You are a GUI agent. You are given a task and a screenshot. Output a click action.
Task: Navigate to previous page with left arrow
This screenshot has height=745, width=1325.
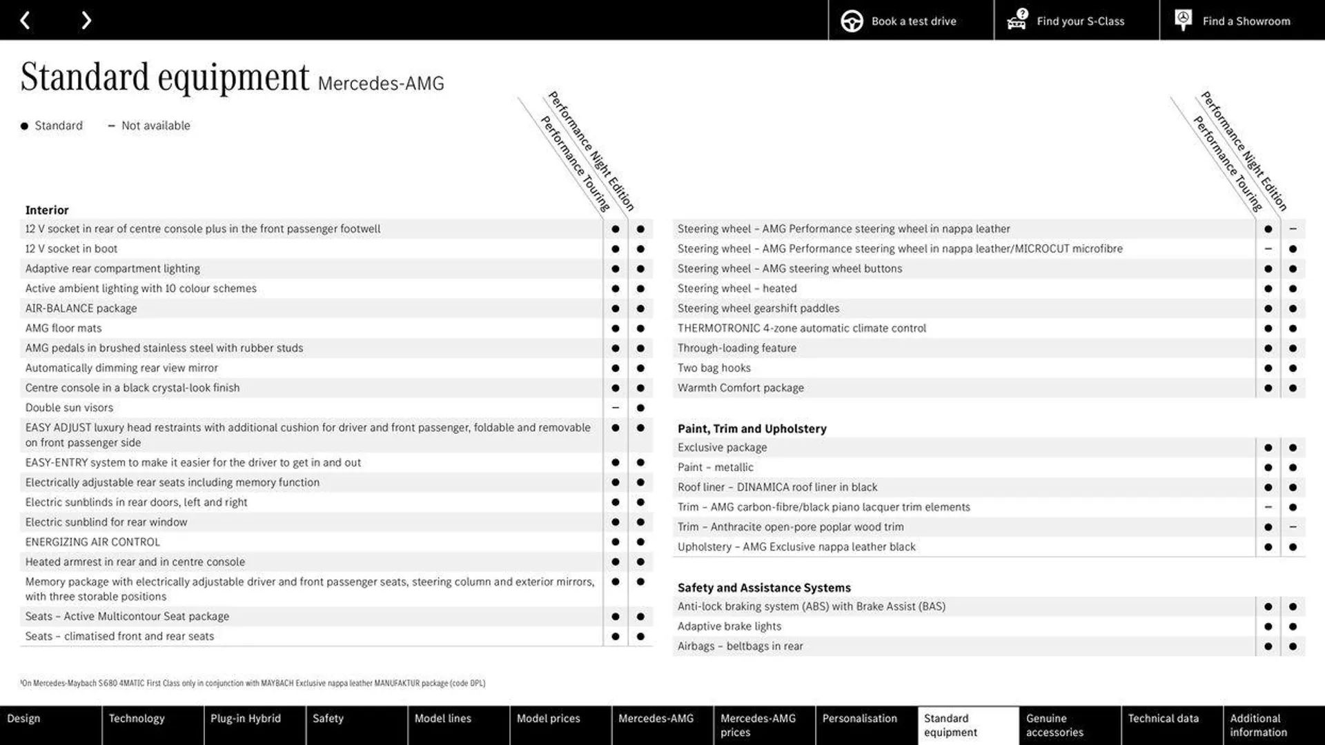click(23, 20)
